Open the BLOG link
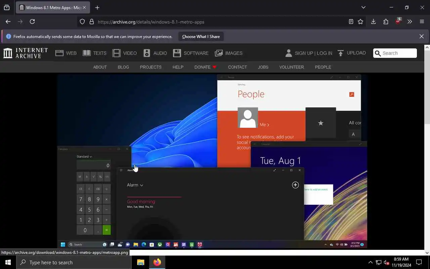 click(123, 67)
